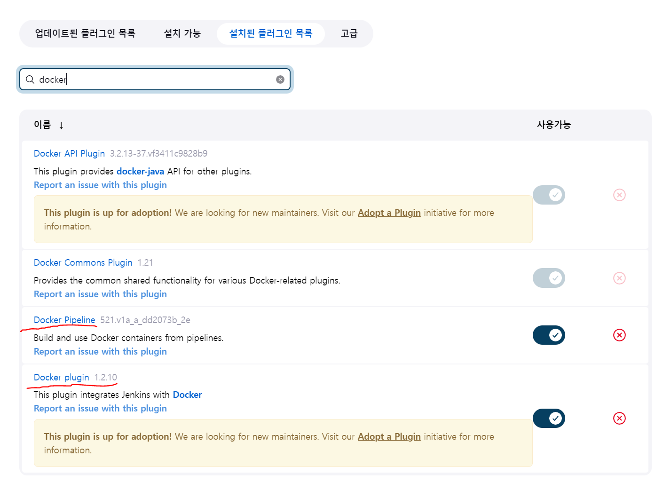Click the sort arrow next to 이름
Screen dimensions: 655x498
(x=61, y=125)
